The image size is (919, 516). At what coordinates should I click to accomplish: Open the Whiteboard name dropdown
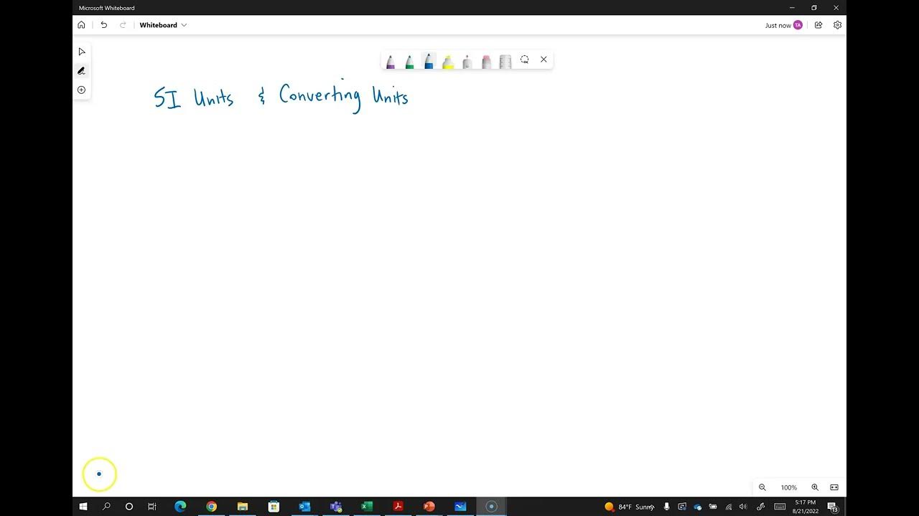click(163, 25)
